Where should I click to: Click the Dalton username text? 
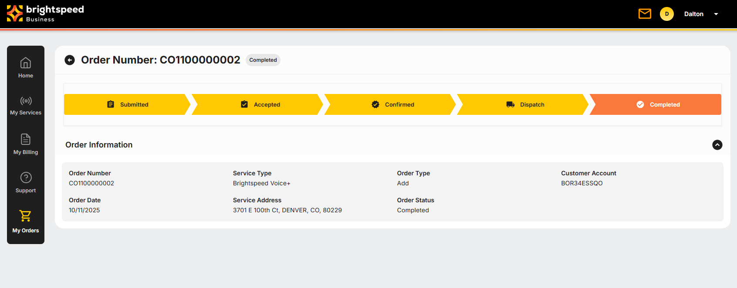pyautogui.click(x=693, y=14)
